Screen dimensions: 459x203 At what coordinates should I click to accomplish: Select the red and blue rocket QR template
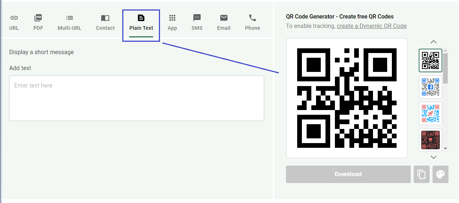pos(430,113)
